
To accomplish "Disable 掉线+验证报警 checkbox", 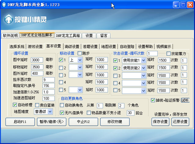I will tap(153, 100).
